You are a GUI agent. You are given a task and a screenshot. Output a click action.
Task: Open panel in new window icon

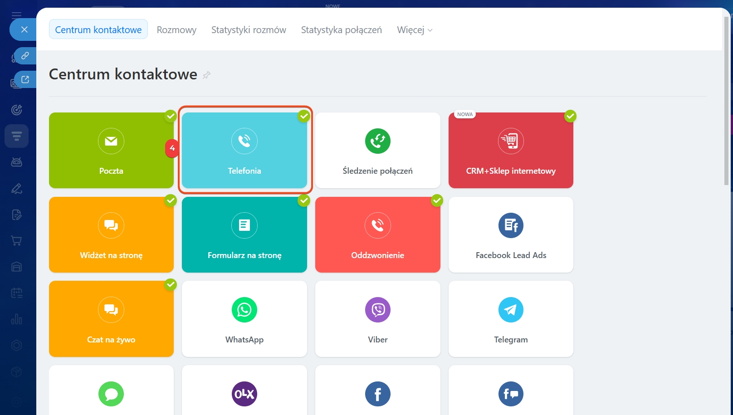[x=25, y=79]
